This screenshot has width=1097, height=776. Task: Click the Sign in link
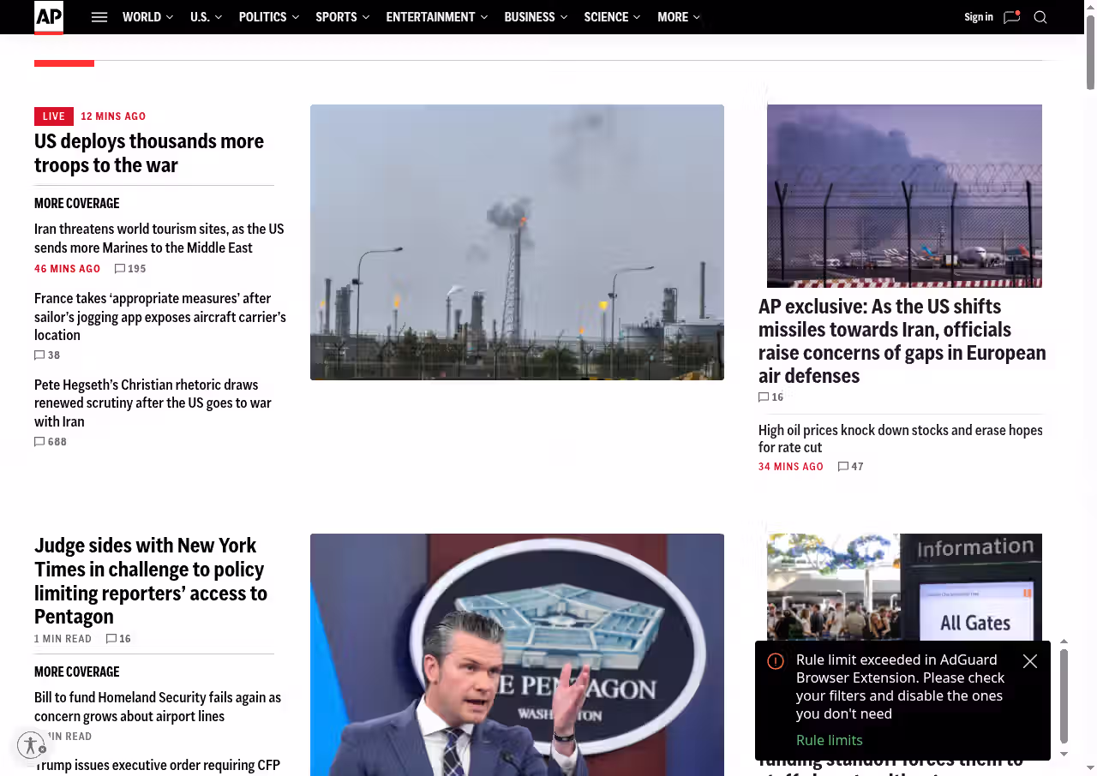(978, 17)
